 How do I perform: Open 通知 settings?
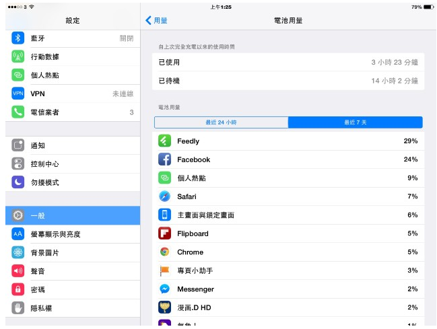72,145
